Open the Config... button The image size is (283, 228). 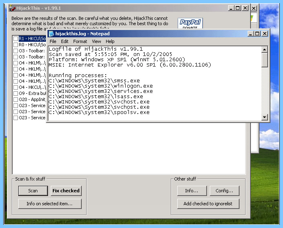224,191
